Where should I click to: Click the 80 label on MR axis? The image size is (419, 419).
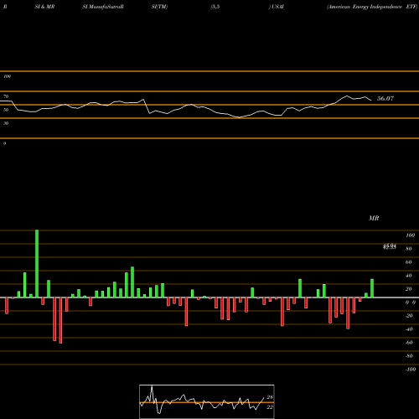tap(409, 249)
